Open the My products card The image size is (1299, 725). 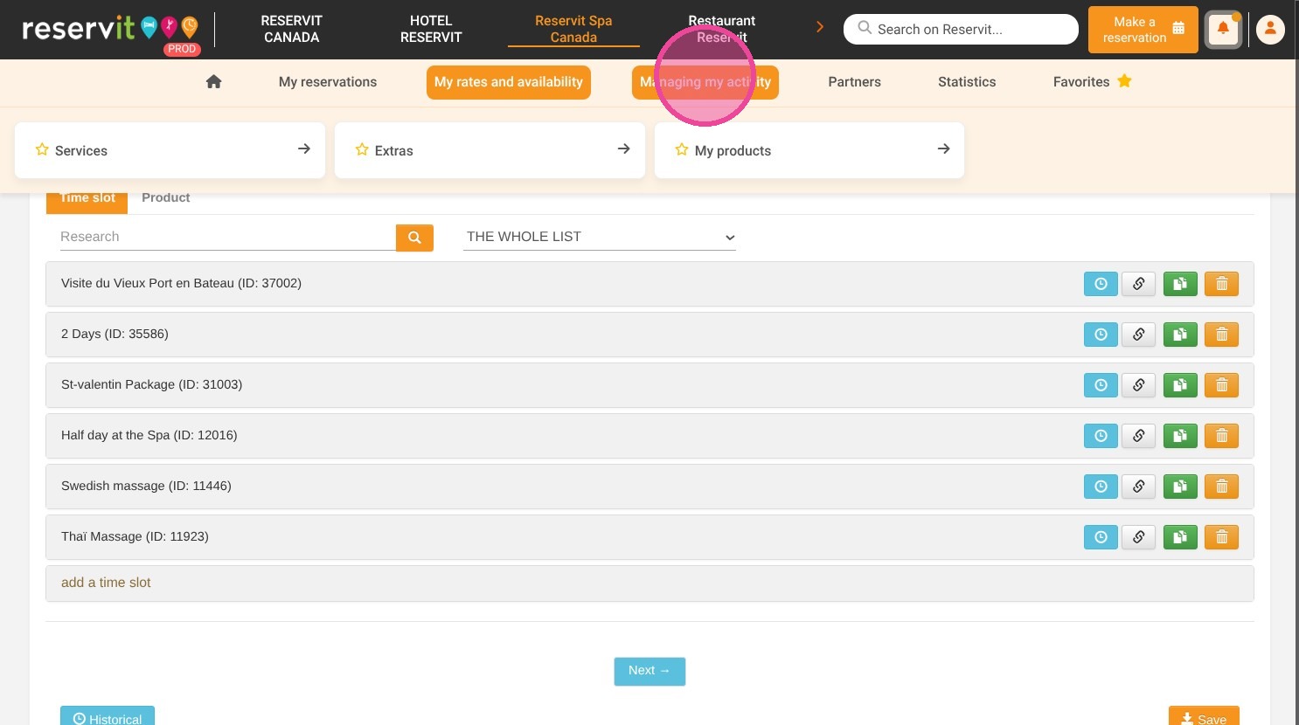click(809, 150)
